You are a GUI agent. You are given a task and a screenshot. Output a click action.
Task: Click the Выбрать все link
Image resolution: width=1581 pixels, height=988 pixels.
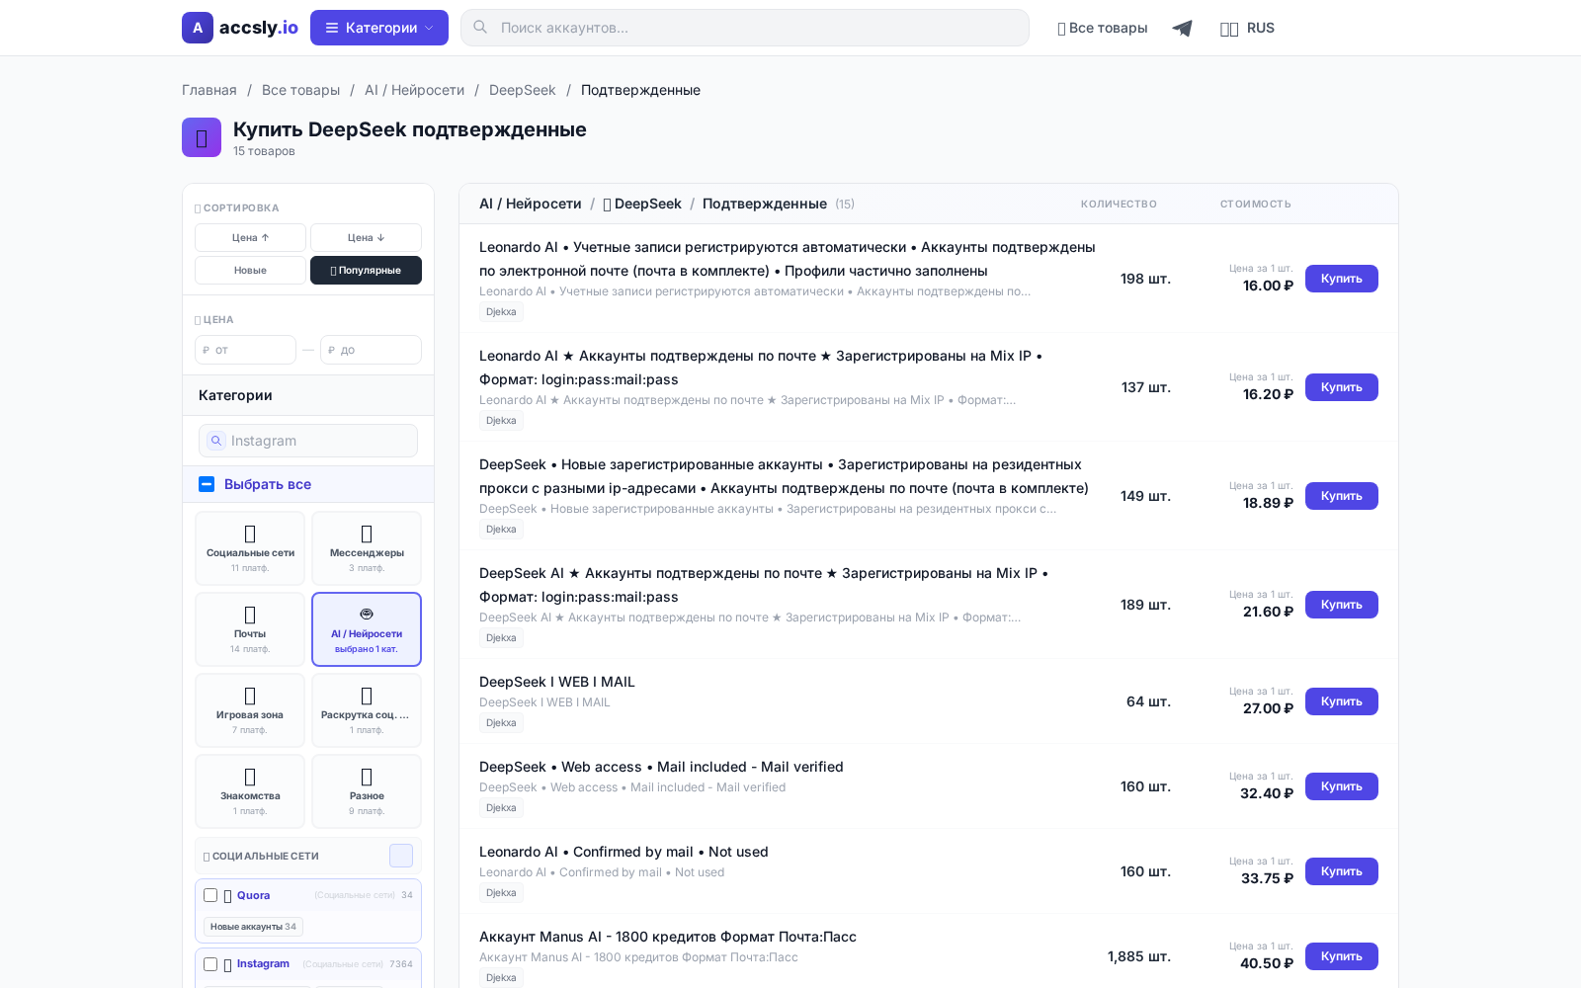(266, 484)
